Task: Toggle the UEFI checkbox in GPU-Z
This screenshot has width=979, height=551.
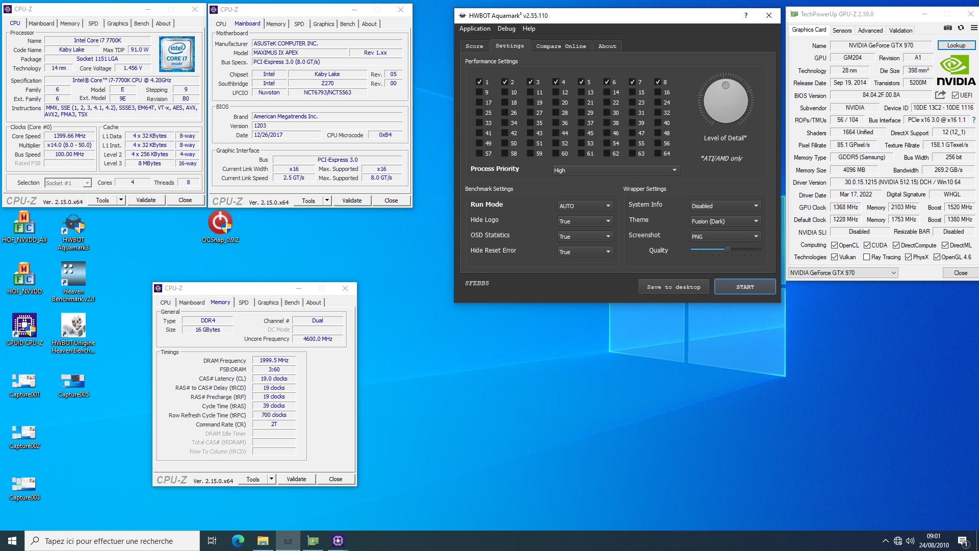Action: 955,95
